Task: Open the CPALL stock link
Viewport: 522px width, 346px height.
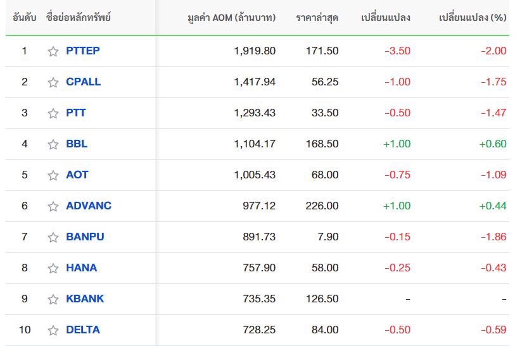Action: click(x=83, y=82)
